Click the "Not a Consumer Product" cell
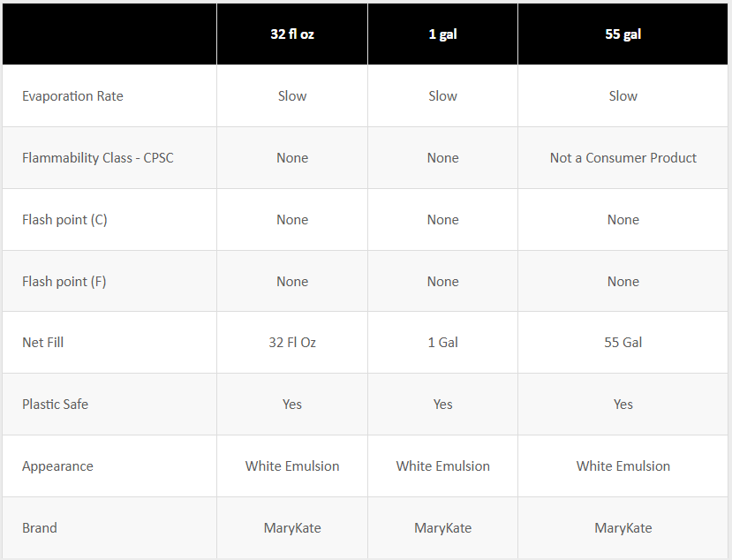 [x=623, y=158]
